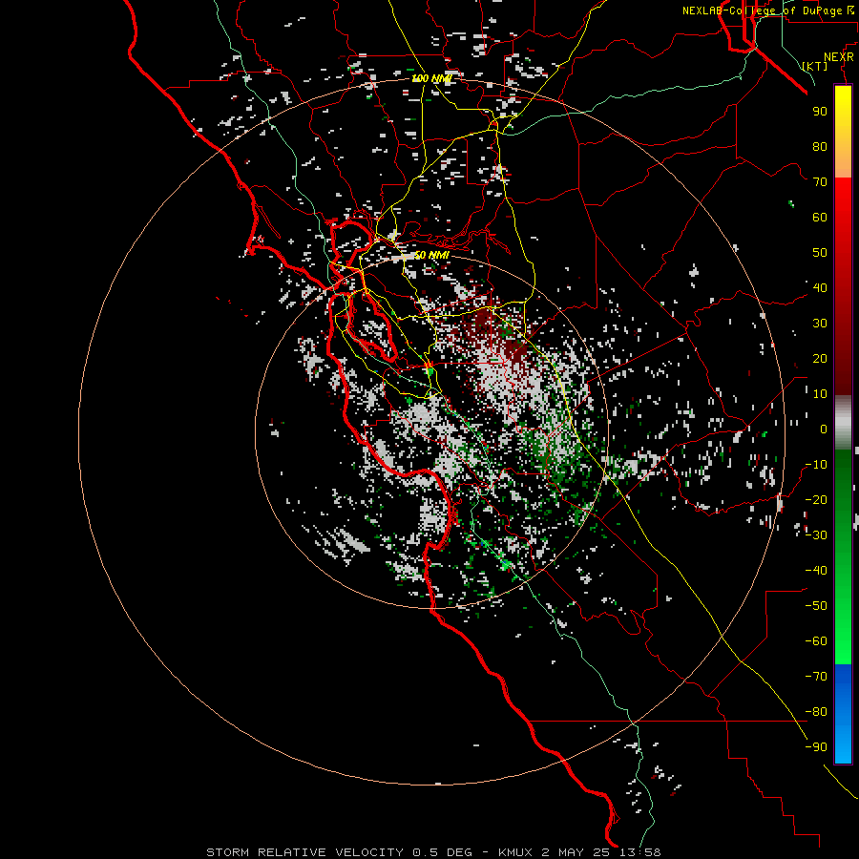Viewport: 859px width, 859px height.
Task: Click the 20 value on the velocity scale
Action: [820, 359]
